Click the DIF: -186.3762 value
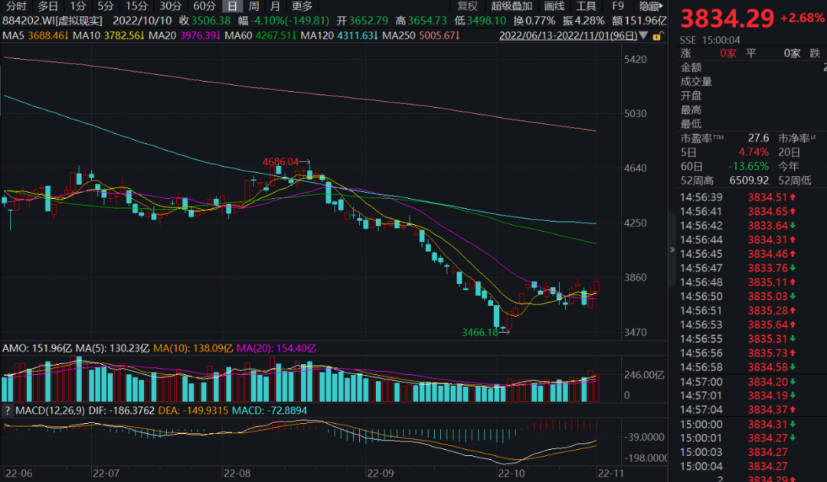This screenshot has width=827, height=482. click(x=121, y=410)
